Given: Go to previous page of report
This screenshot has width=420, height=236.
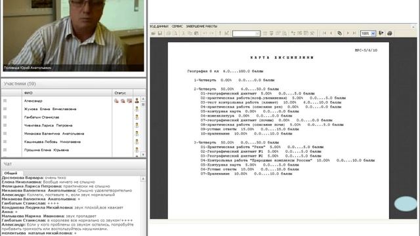Looking at the screenshot, I should (x=331, y=33).
